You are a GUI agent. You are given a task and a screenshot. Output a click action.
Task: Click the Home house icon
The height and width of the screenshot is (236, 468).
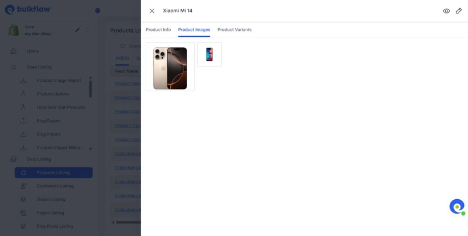click(x=13, y=51)
